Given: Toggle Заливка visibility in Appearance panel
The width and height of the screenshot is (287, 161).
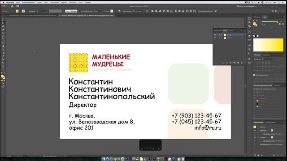Looking at the screenshot, I should [255, 137].
